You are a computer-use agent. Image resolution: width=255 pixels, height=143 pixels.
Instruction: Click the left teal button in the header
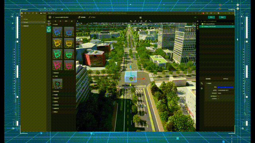coord(211,17)
